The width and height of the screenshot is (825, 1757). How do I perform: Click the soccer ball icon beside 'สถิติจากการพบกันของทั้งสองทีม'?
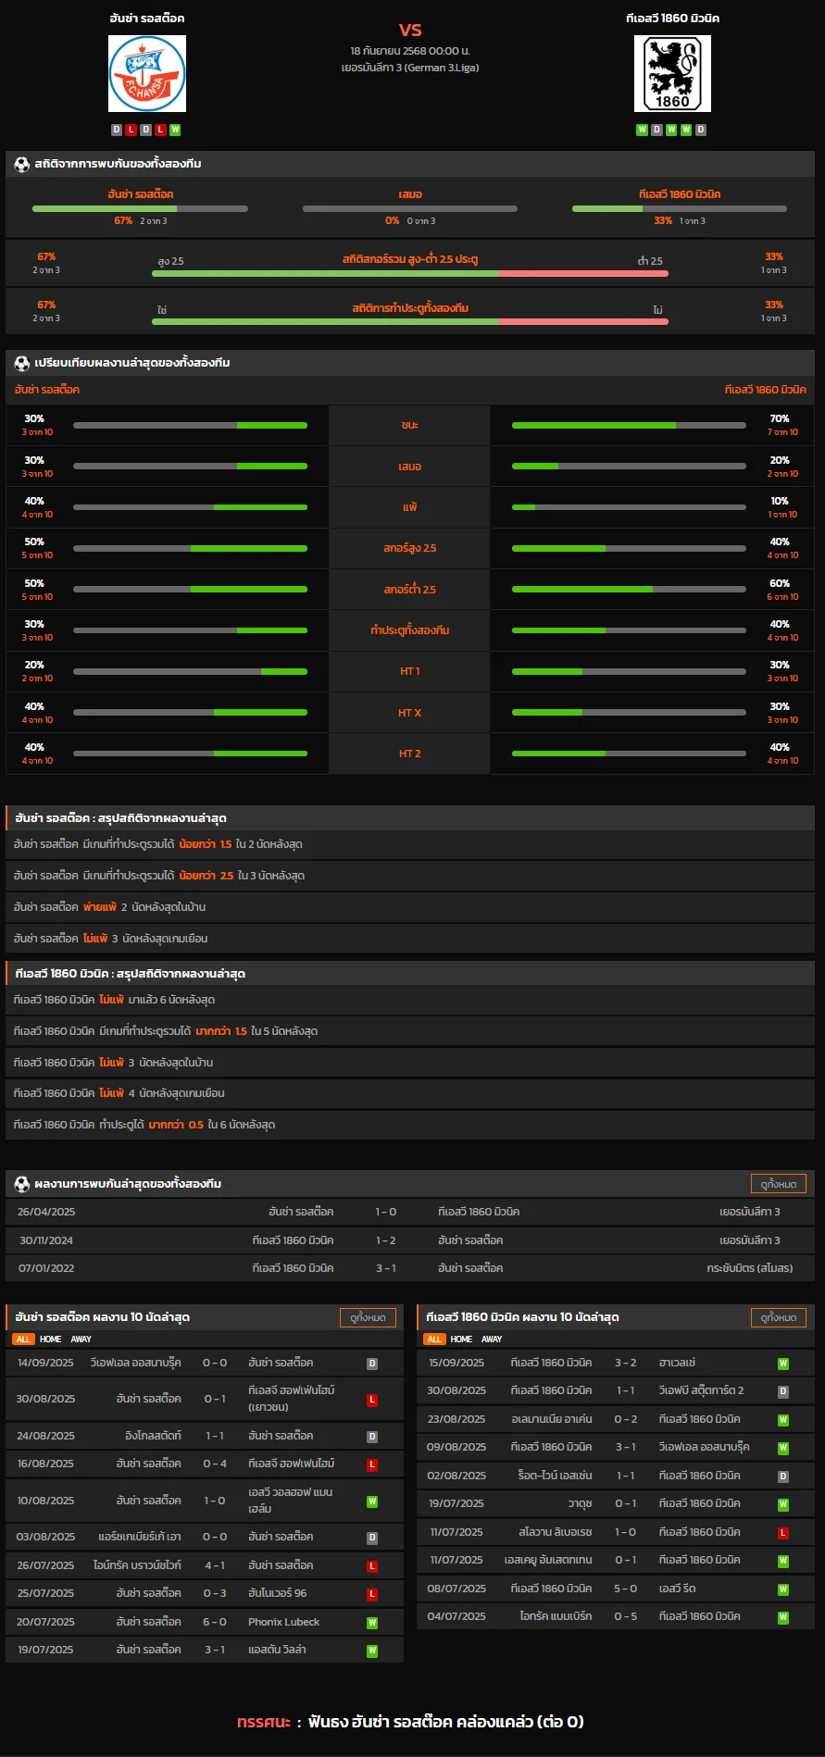[x=22, y=164]
